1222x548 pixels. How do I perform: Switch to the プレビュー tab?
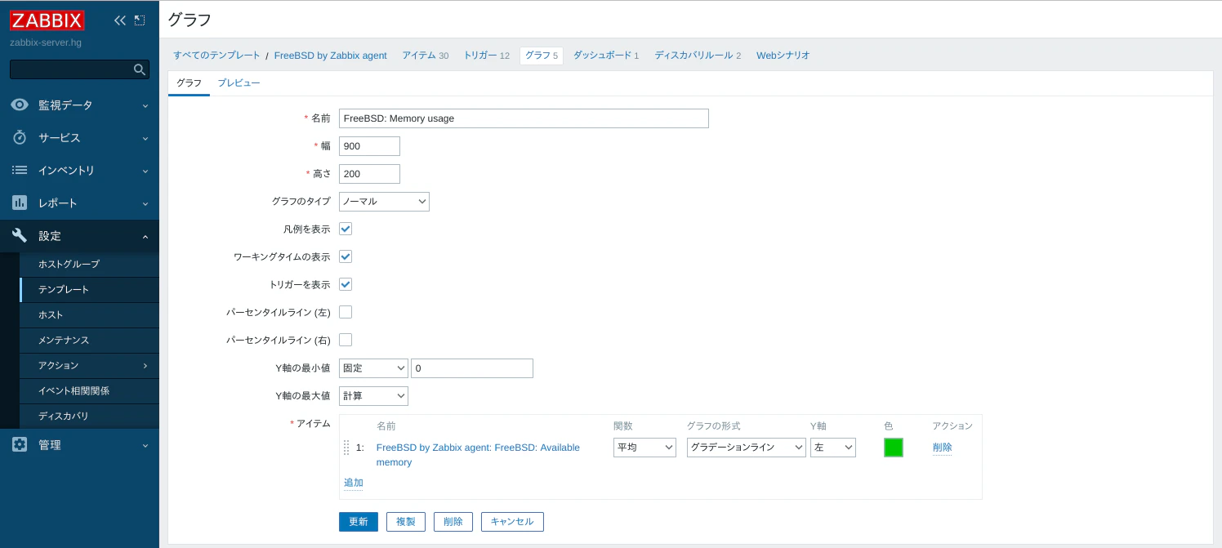coord(239,83)
